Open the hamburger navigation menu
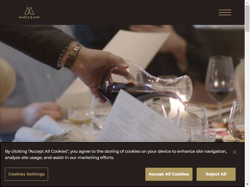Image resolution: width=250 pixels, height=187 pixels. 225,12
